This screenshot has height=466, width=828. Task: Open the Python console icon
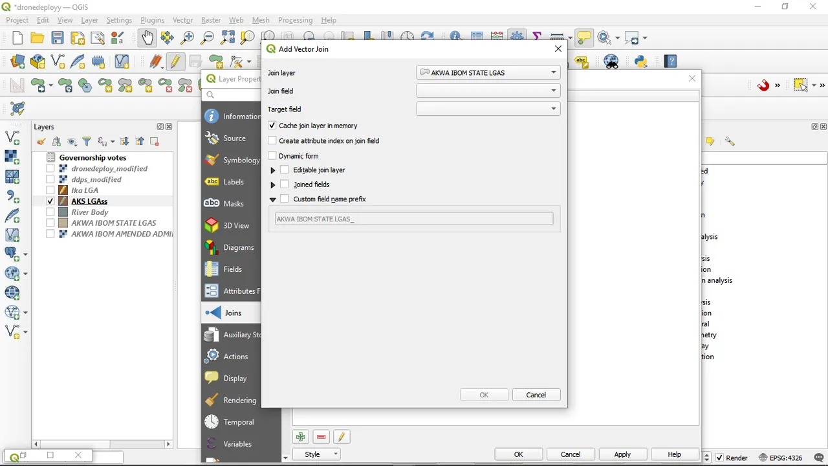pyautogui.click(x=641, y=61)
